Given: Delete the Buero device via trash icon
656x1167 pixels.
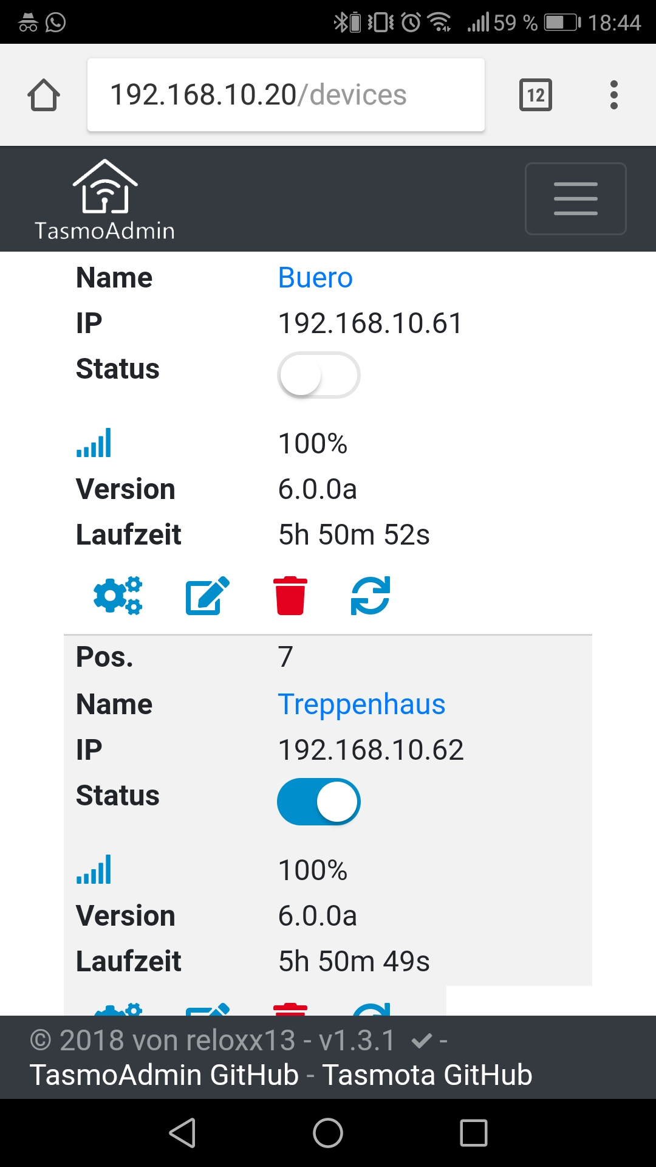Looking at the screenshot, I should [290, 595].
